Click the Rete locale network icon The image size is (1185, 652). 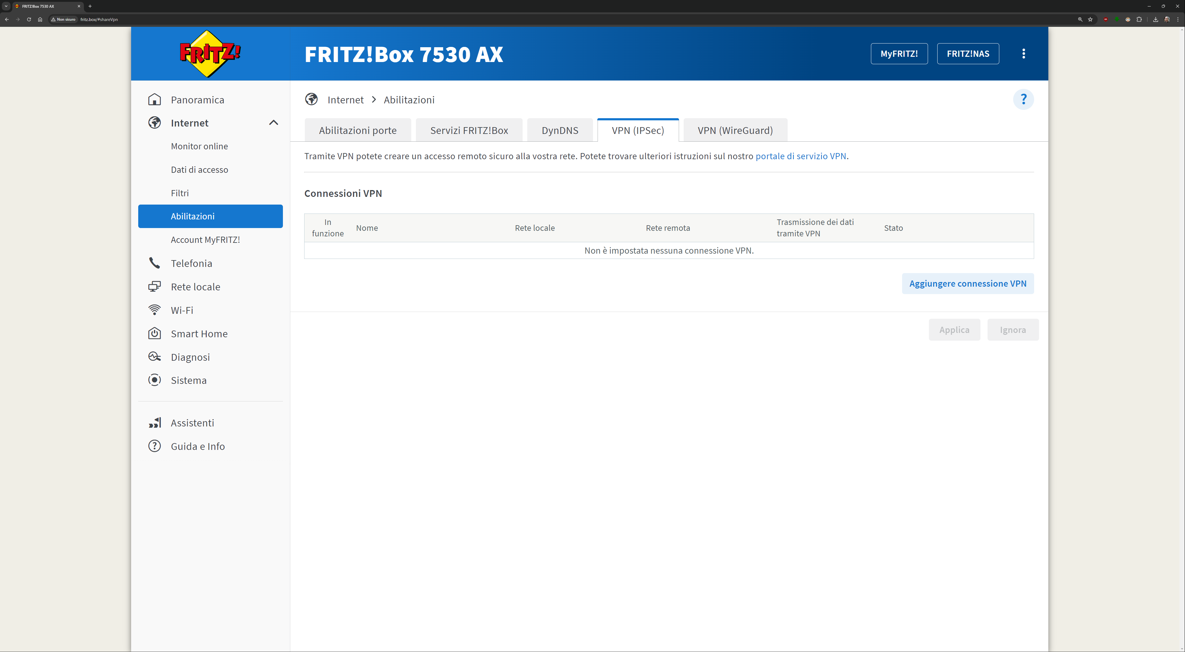tap(155, 287)
